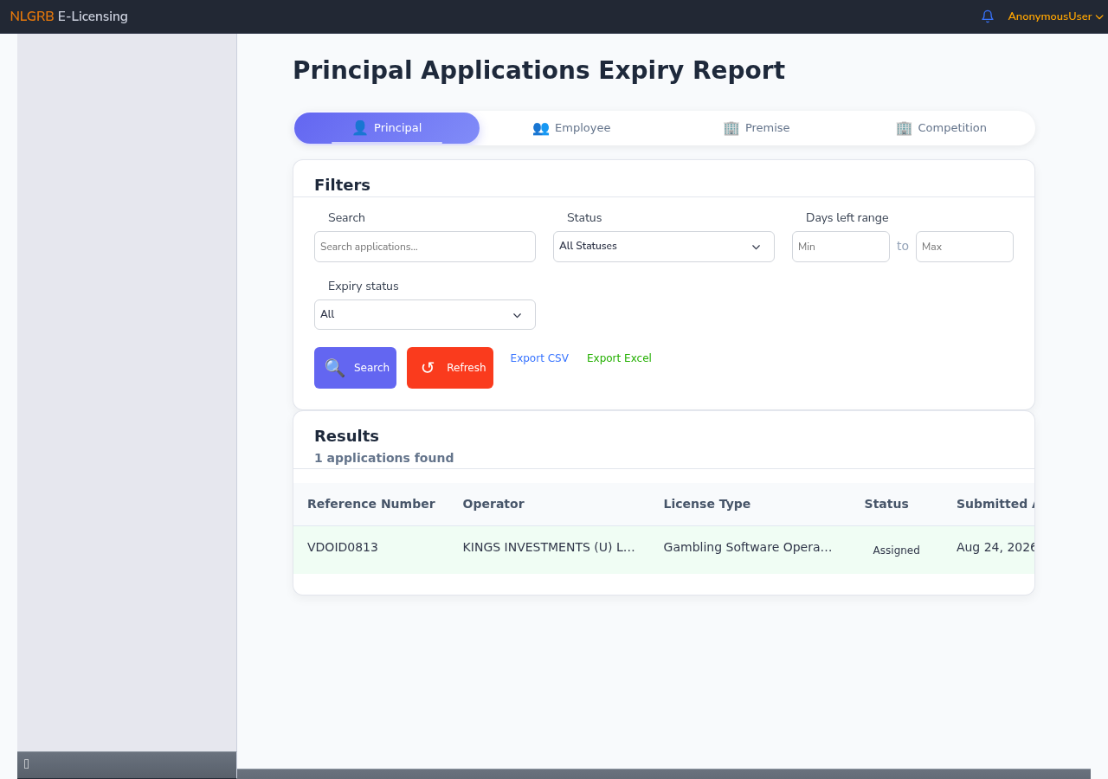
Task: Open the All Statuses dropdown
Action: pos(664,247)
